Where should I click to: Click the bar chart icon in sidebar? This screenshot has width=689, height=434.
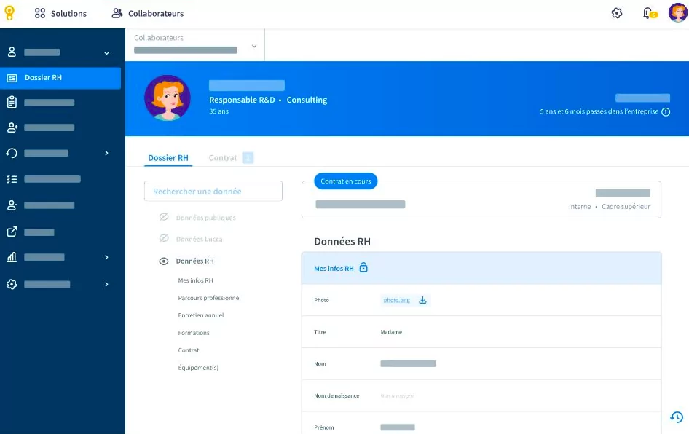(12, 257)
